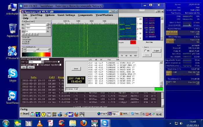Click the color palette gradient bar
The height and width of the screenshot is (127, 203).
point(36,55)
